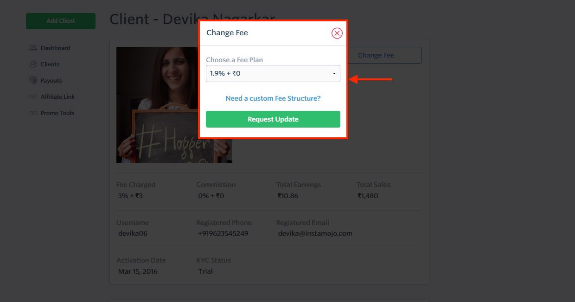Click the Add Client button
Image resolution: width=575 pixels, height=302 pixels.
tap(61, 21)
